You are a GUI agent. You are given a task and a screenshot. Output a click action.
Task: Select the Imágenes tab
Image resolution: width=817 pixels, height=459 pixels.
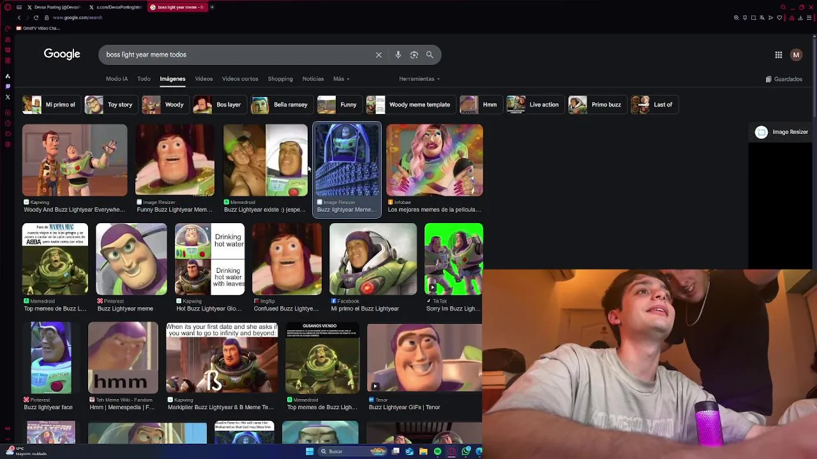pos(172,79)
